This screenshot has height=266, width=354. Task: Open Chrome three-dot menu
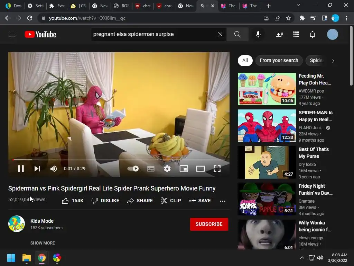click(x=346, y=18)
